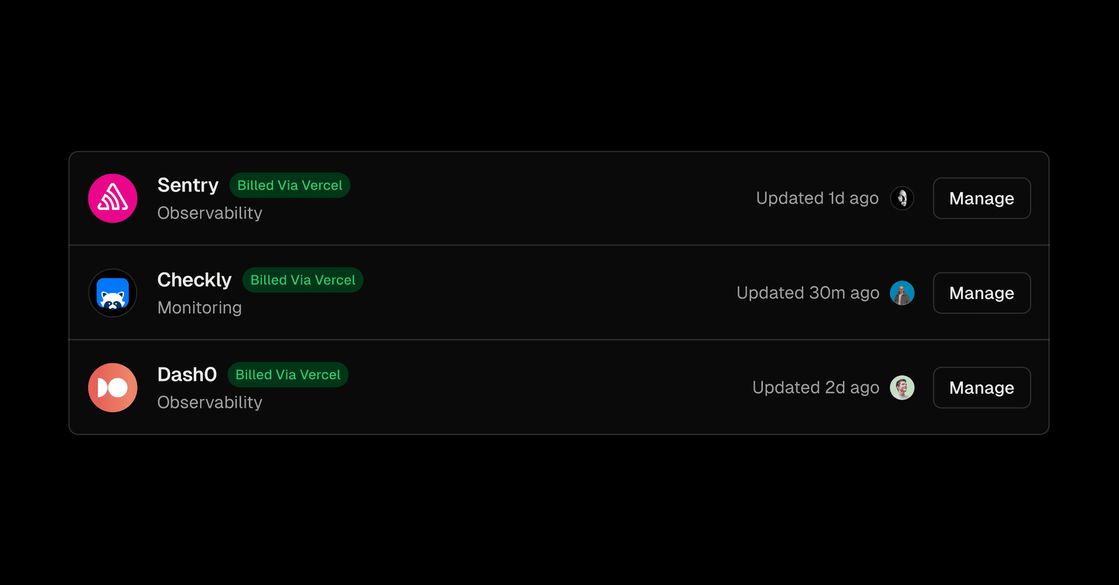The height and width of the screenshot is (585, 1119).
Task: Click the pink Sentry logo icon
Action: [112, 198]
